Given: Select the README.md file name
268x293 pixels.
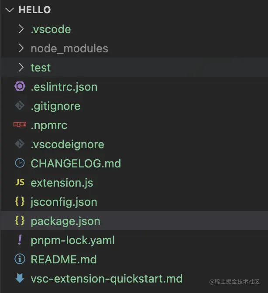Looking at the screenshot, I should (x=63, y=259).
